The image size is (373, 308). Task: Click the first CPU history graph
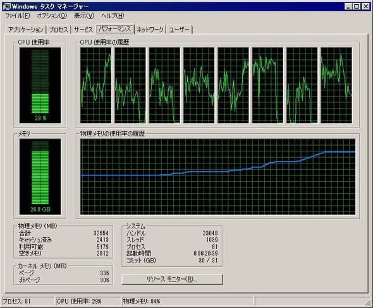[x=95, y=85]
